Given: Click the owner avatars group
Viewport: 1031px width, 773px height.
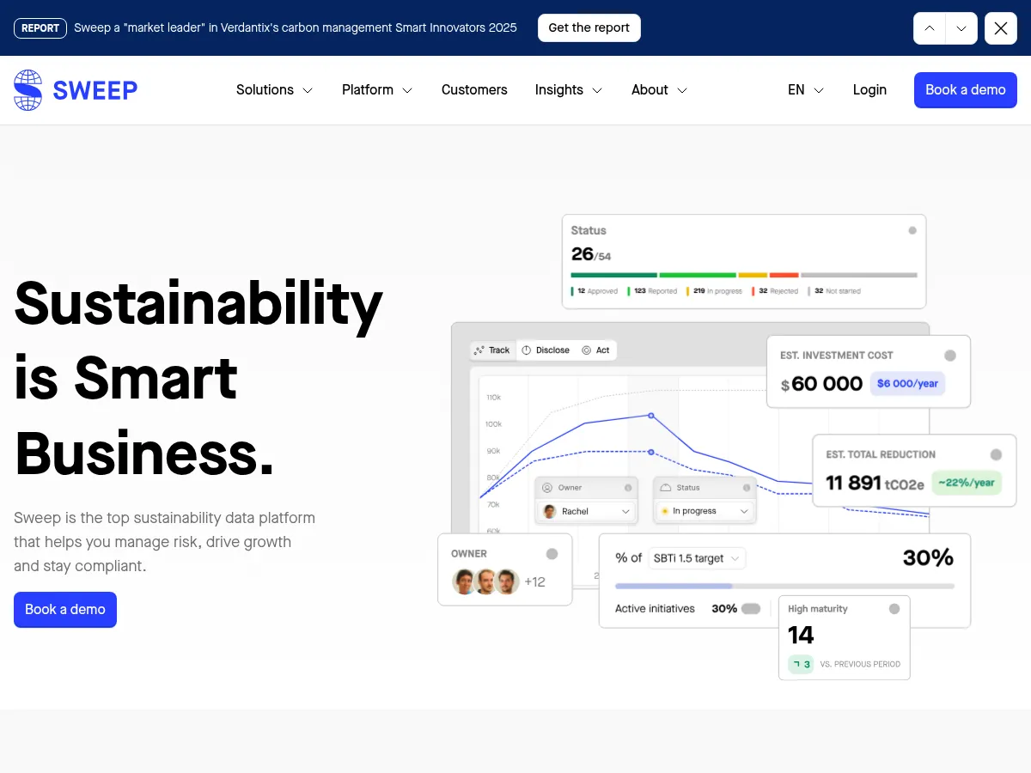Looking at the screenshot, I should [485, 582].
